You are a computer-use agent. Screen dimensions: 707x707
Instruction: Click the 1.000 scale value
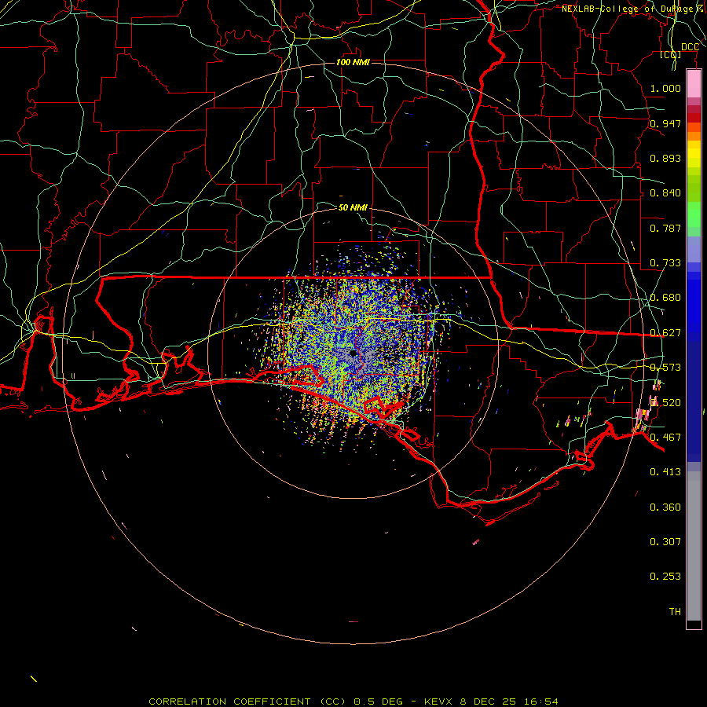[x=665, y=88]
